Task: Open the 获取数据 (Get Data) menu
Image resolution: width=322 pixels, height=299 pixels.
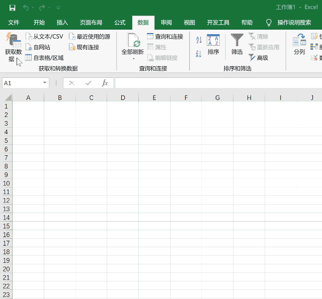Action: [13, 48]
